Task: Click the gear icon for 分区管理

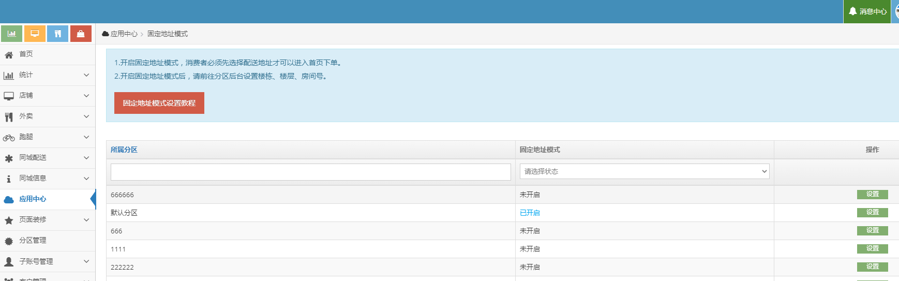Action: tap(9, 241)
